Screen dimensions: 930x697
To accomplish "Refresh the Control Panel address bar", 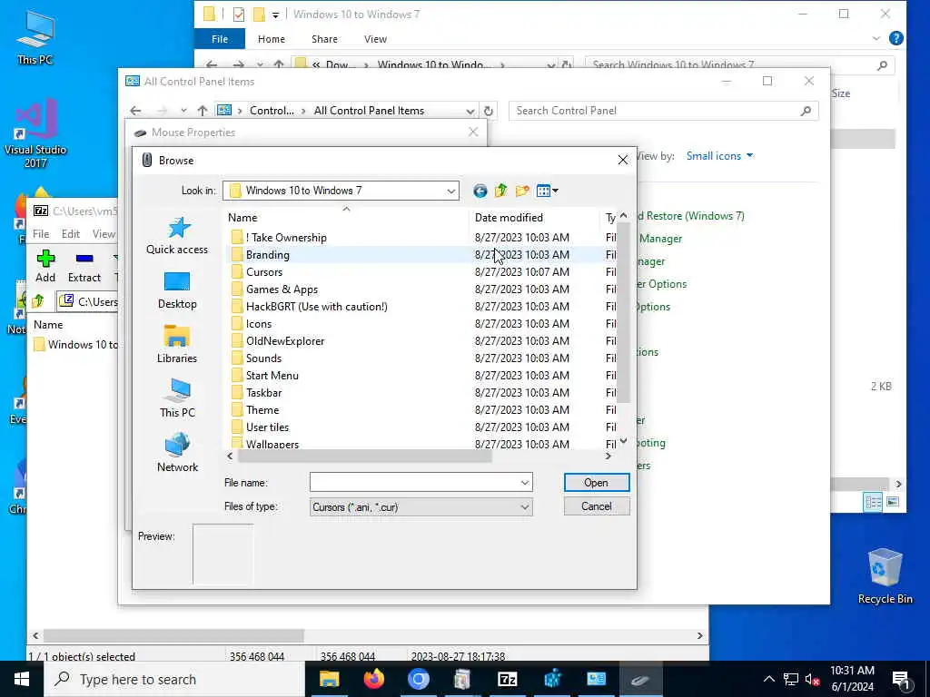I will (488, 111).
